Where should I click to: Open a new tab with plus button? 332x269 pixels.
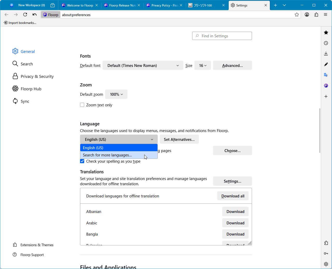coord(276,5)
